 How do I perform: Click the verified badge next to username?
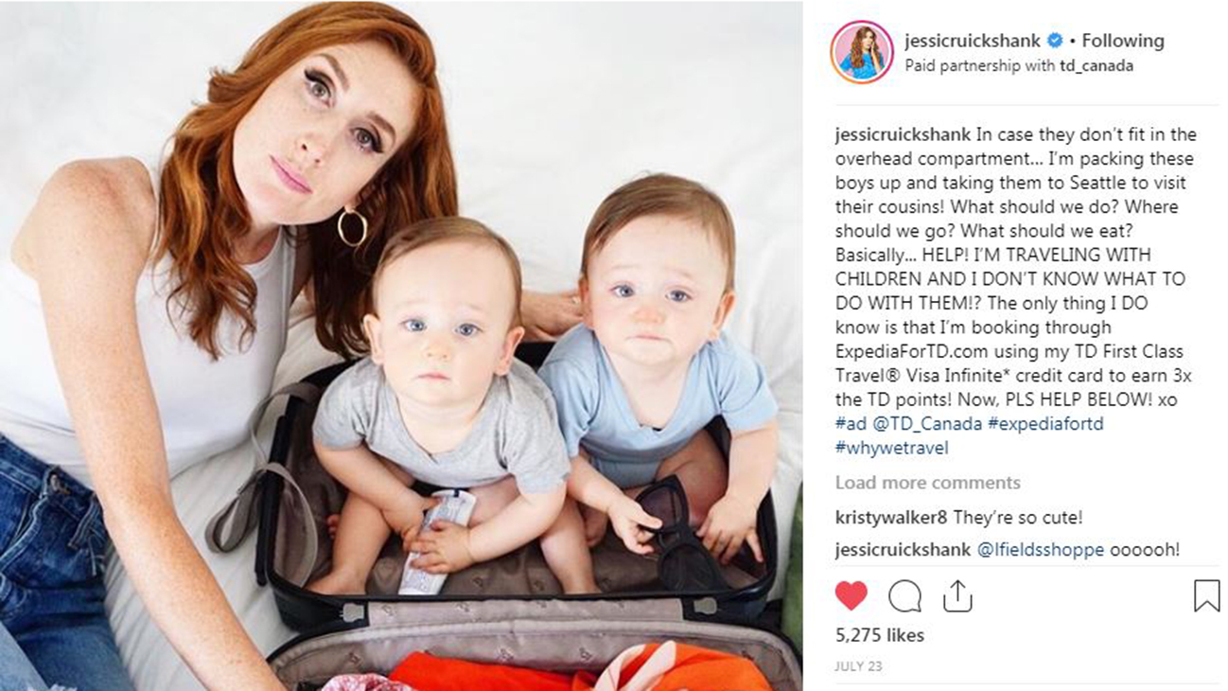pyautogui.click(x=1055, y=41)
